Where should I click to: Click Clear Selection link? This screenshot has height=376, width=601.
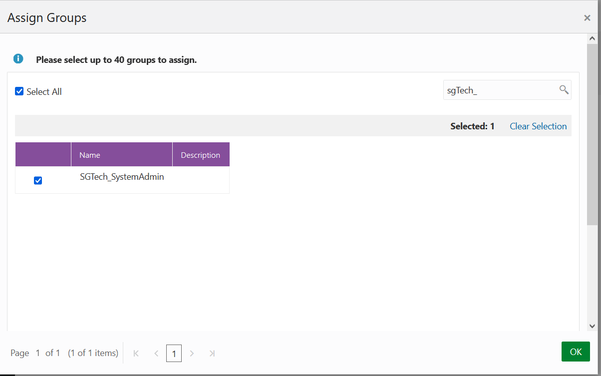(x=538, y=126)
